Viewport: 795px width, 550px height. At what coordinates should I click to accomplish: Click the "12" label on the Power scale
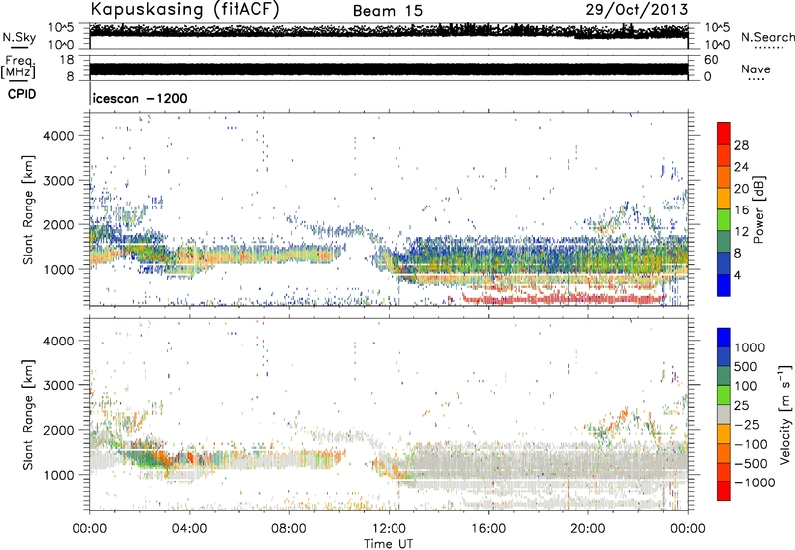741,232
